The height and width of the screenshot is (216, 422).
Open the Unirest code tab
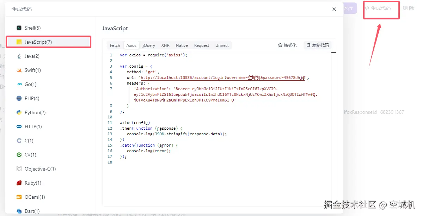pyautogui.click(x=222, y=45)
